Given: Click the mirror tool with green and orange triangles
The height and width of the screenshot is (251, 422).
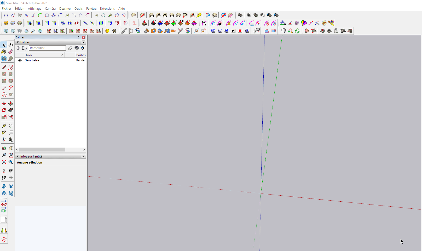Looking at the screenshot, I should coord(4,230).
